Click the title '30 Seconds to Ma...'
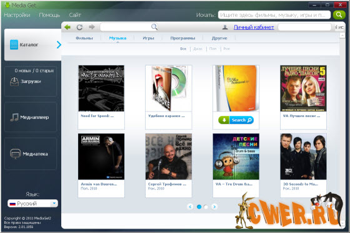 pyautogui.click(x=301, y=184)
